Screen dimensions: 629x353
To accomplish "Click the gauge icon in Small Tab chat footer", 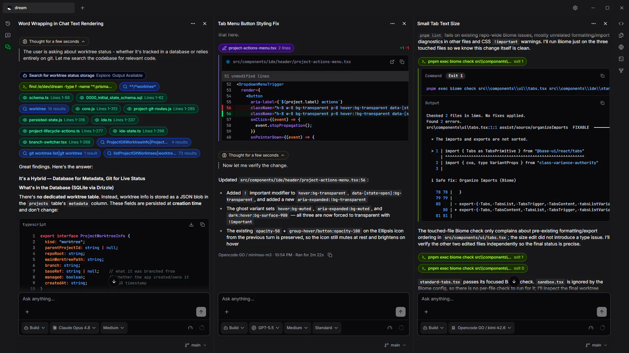I will pyautogui.click(x=591, y=328).
